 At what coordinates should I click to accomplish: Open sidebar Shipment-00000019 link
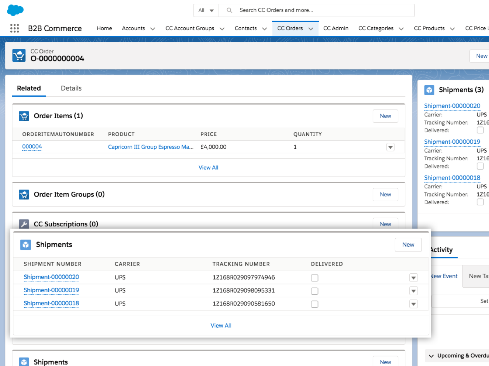[x=452, y=142]
